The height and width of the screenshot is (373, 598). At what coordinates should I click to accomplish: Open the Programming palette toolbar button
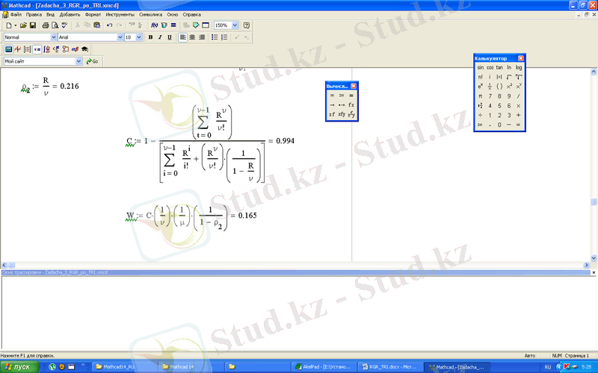(66, 49)
